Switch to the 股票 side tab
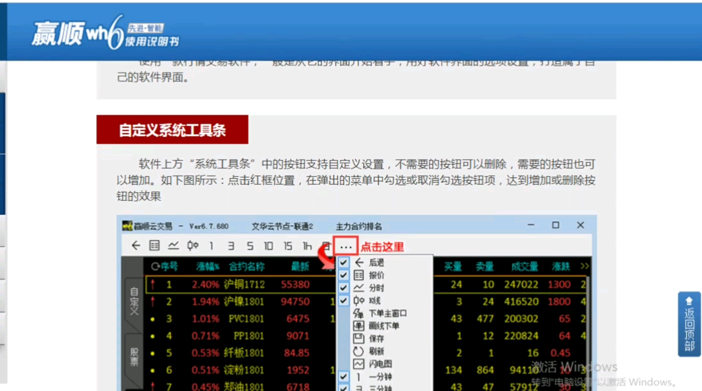The image size is (702, 391). coord(134,357)
